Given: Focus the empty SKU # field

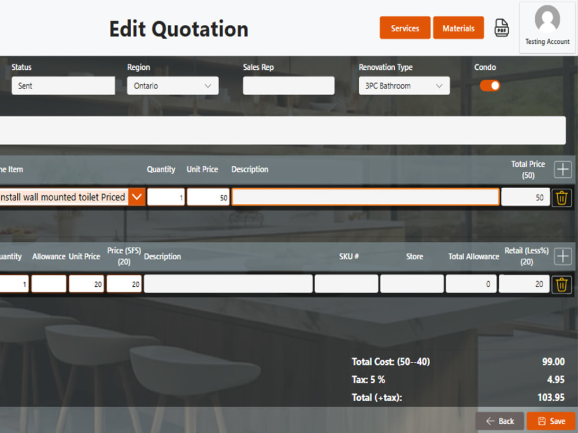Looking at the screenshot, I should [x=346, y=284].
